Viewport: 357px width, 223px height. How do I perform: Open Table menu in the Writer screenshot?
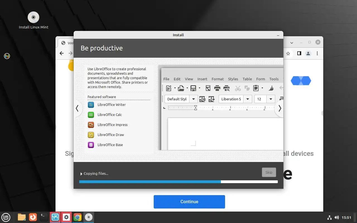pos(247,79)
